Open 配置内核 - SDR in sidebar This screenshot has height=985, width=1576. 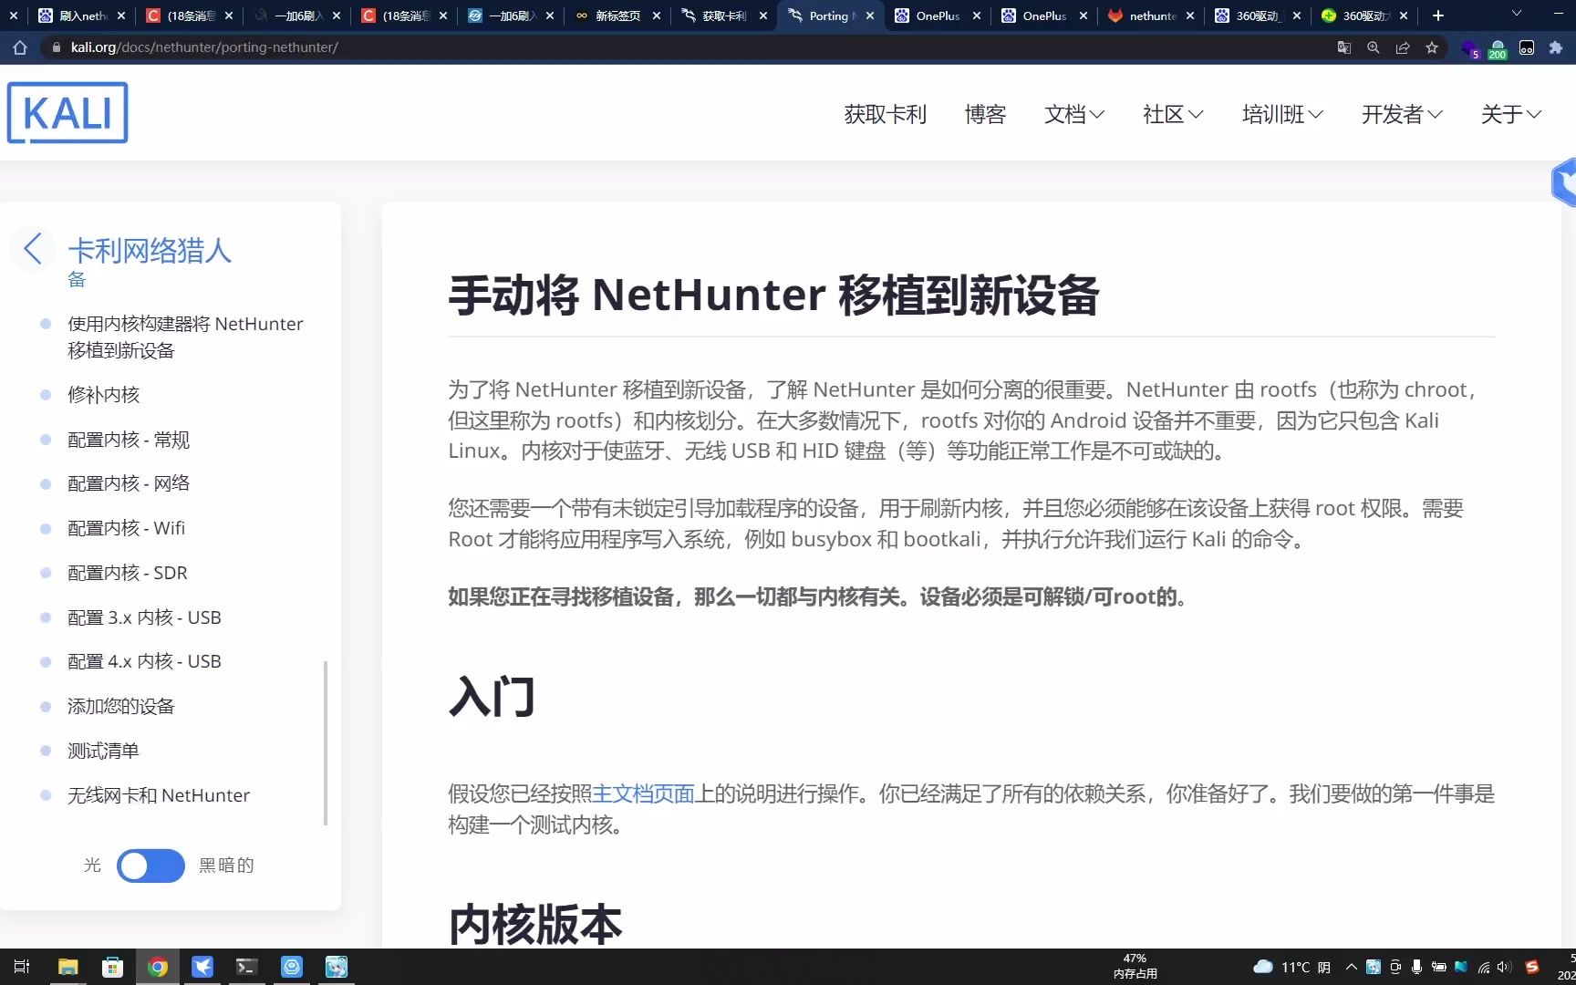[128, 573]
